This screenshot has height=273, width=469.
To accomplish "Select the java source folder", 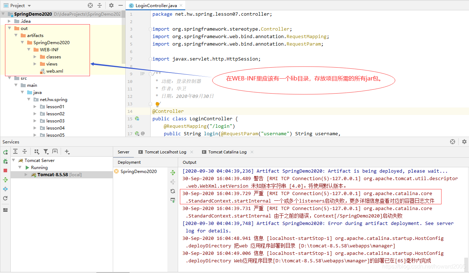I will click(x=37, y=93).
